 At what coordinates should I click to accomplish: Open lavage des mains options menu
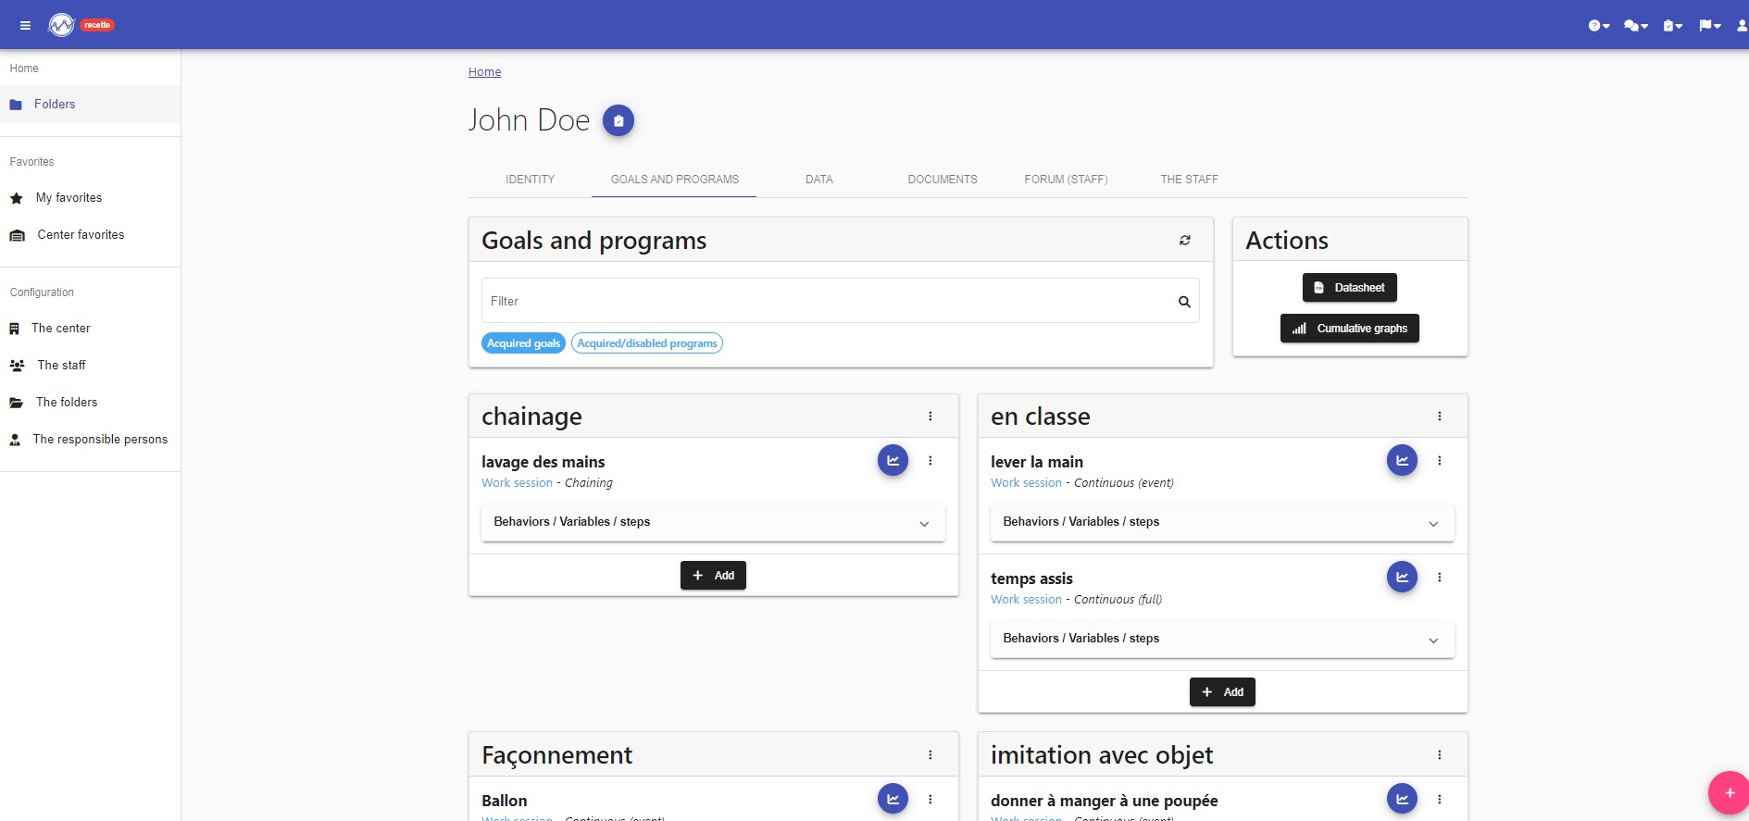[931, 461]
